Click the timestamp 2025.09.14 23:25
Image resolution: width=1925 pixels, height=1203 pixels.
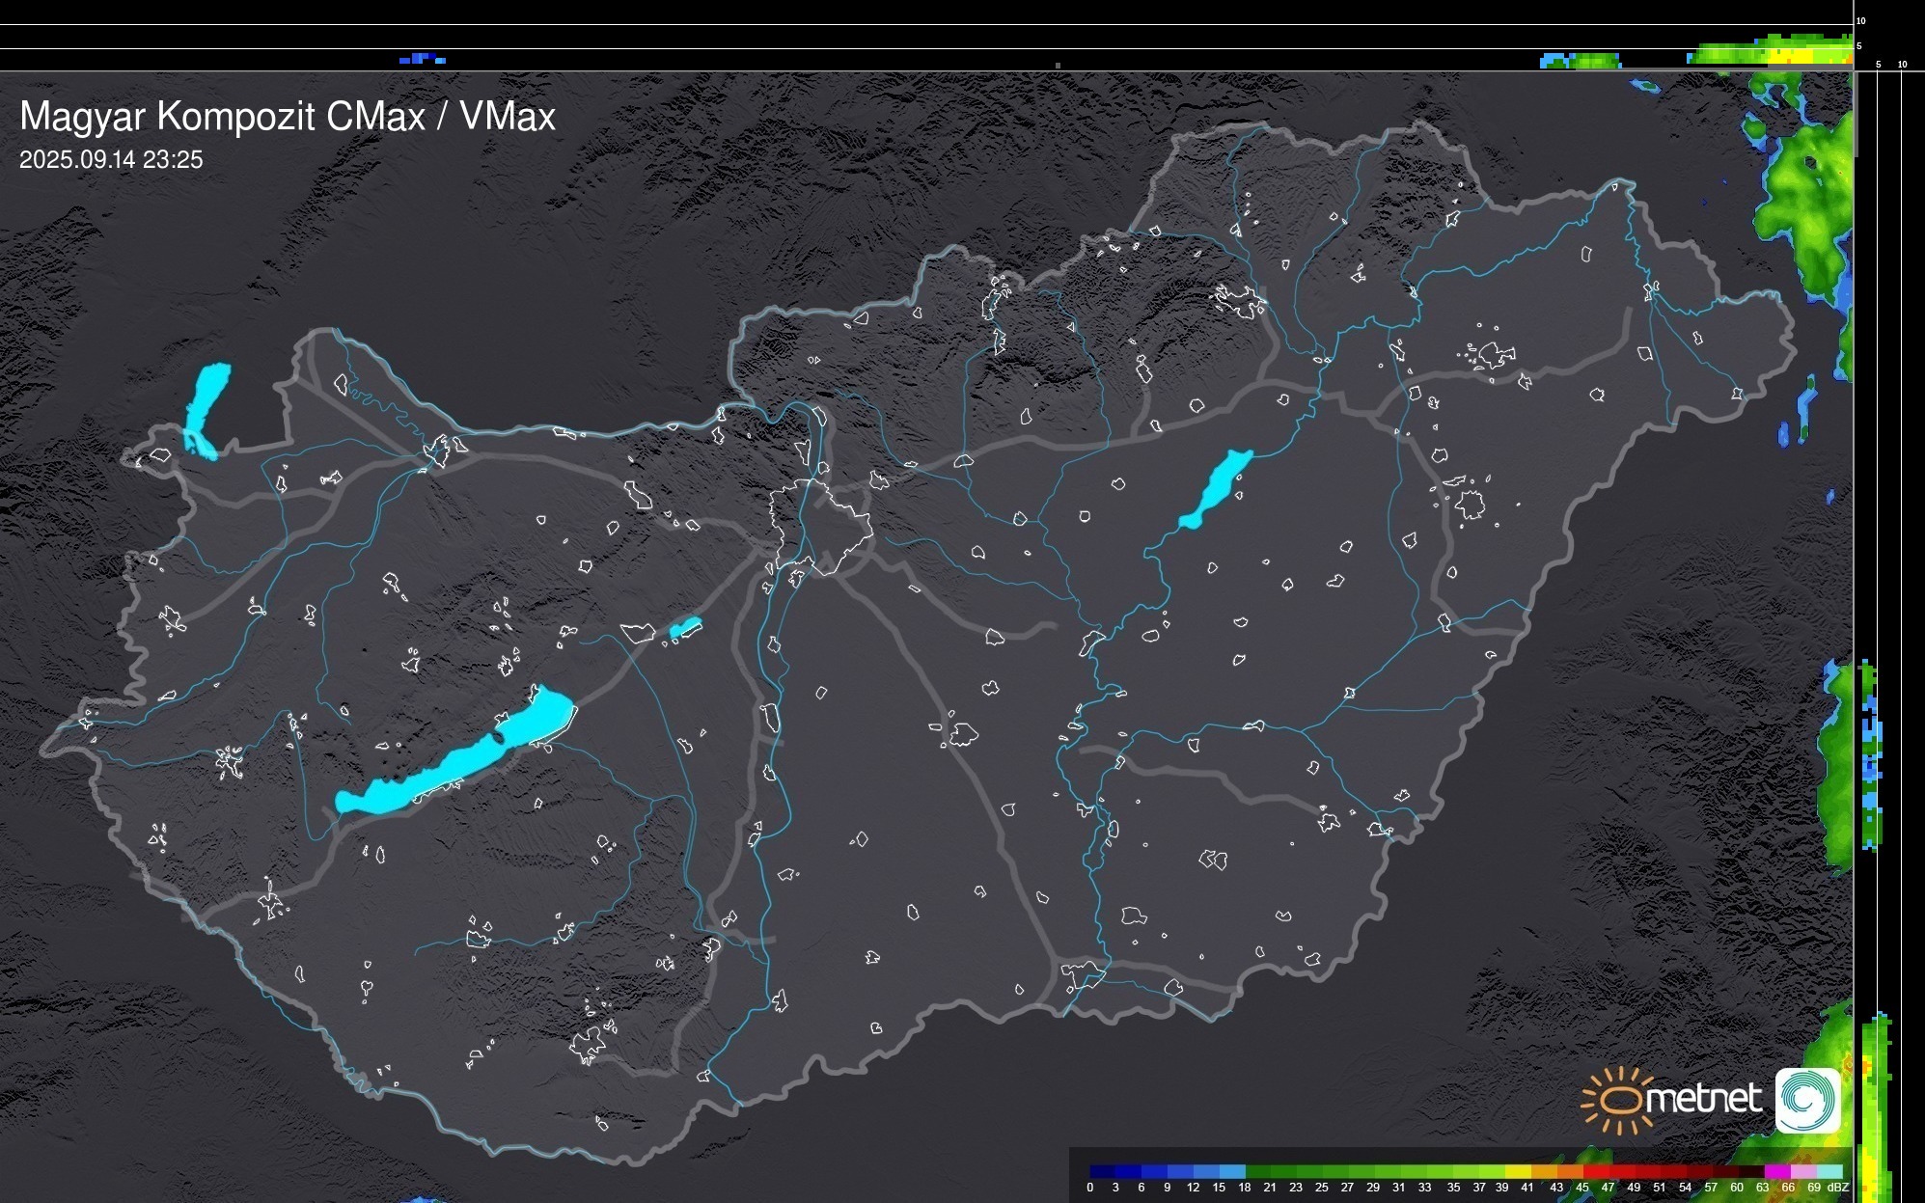click(x=111, y=160)
